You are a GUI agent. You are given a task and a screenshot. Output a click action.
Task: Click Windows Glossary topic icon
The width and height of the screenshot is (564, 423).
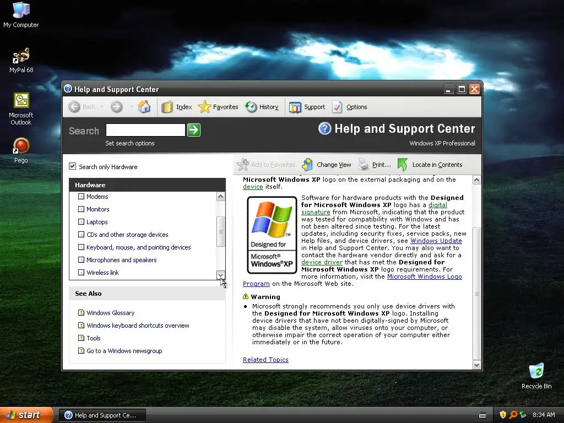click(82, 313)
